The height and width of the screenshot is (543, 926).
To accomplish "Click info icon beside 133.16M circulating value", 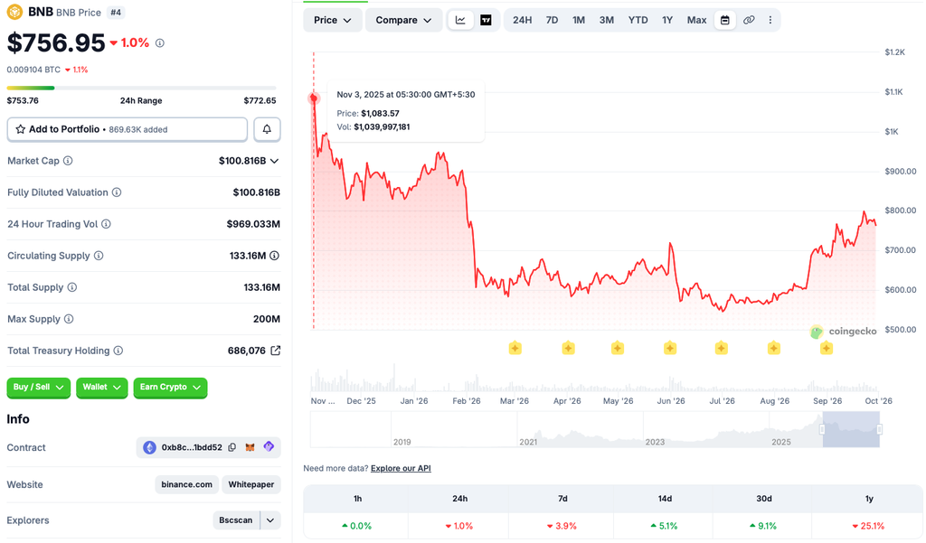I will click(x=275, y=256).
